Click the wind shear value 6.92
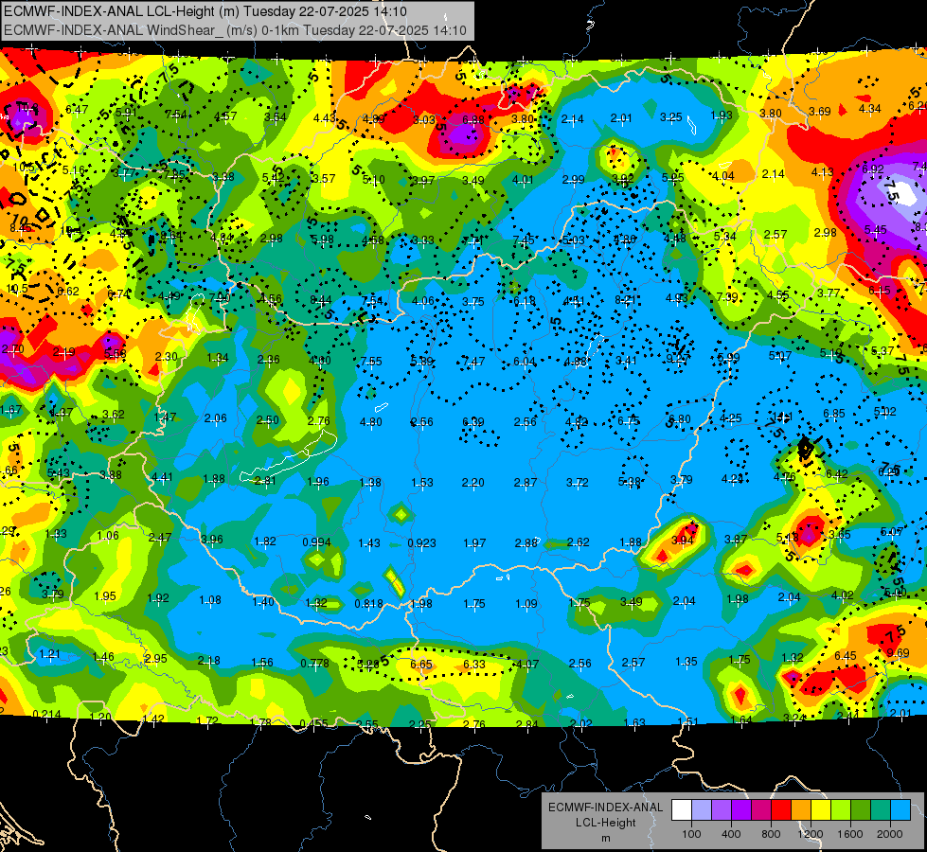927x852 pixels. pyautogui.click(x=873, y=169)
